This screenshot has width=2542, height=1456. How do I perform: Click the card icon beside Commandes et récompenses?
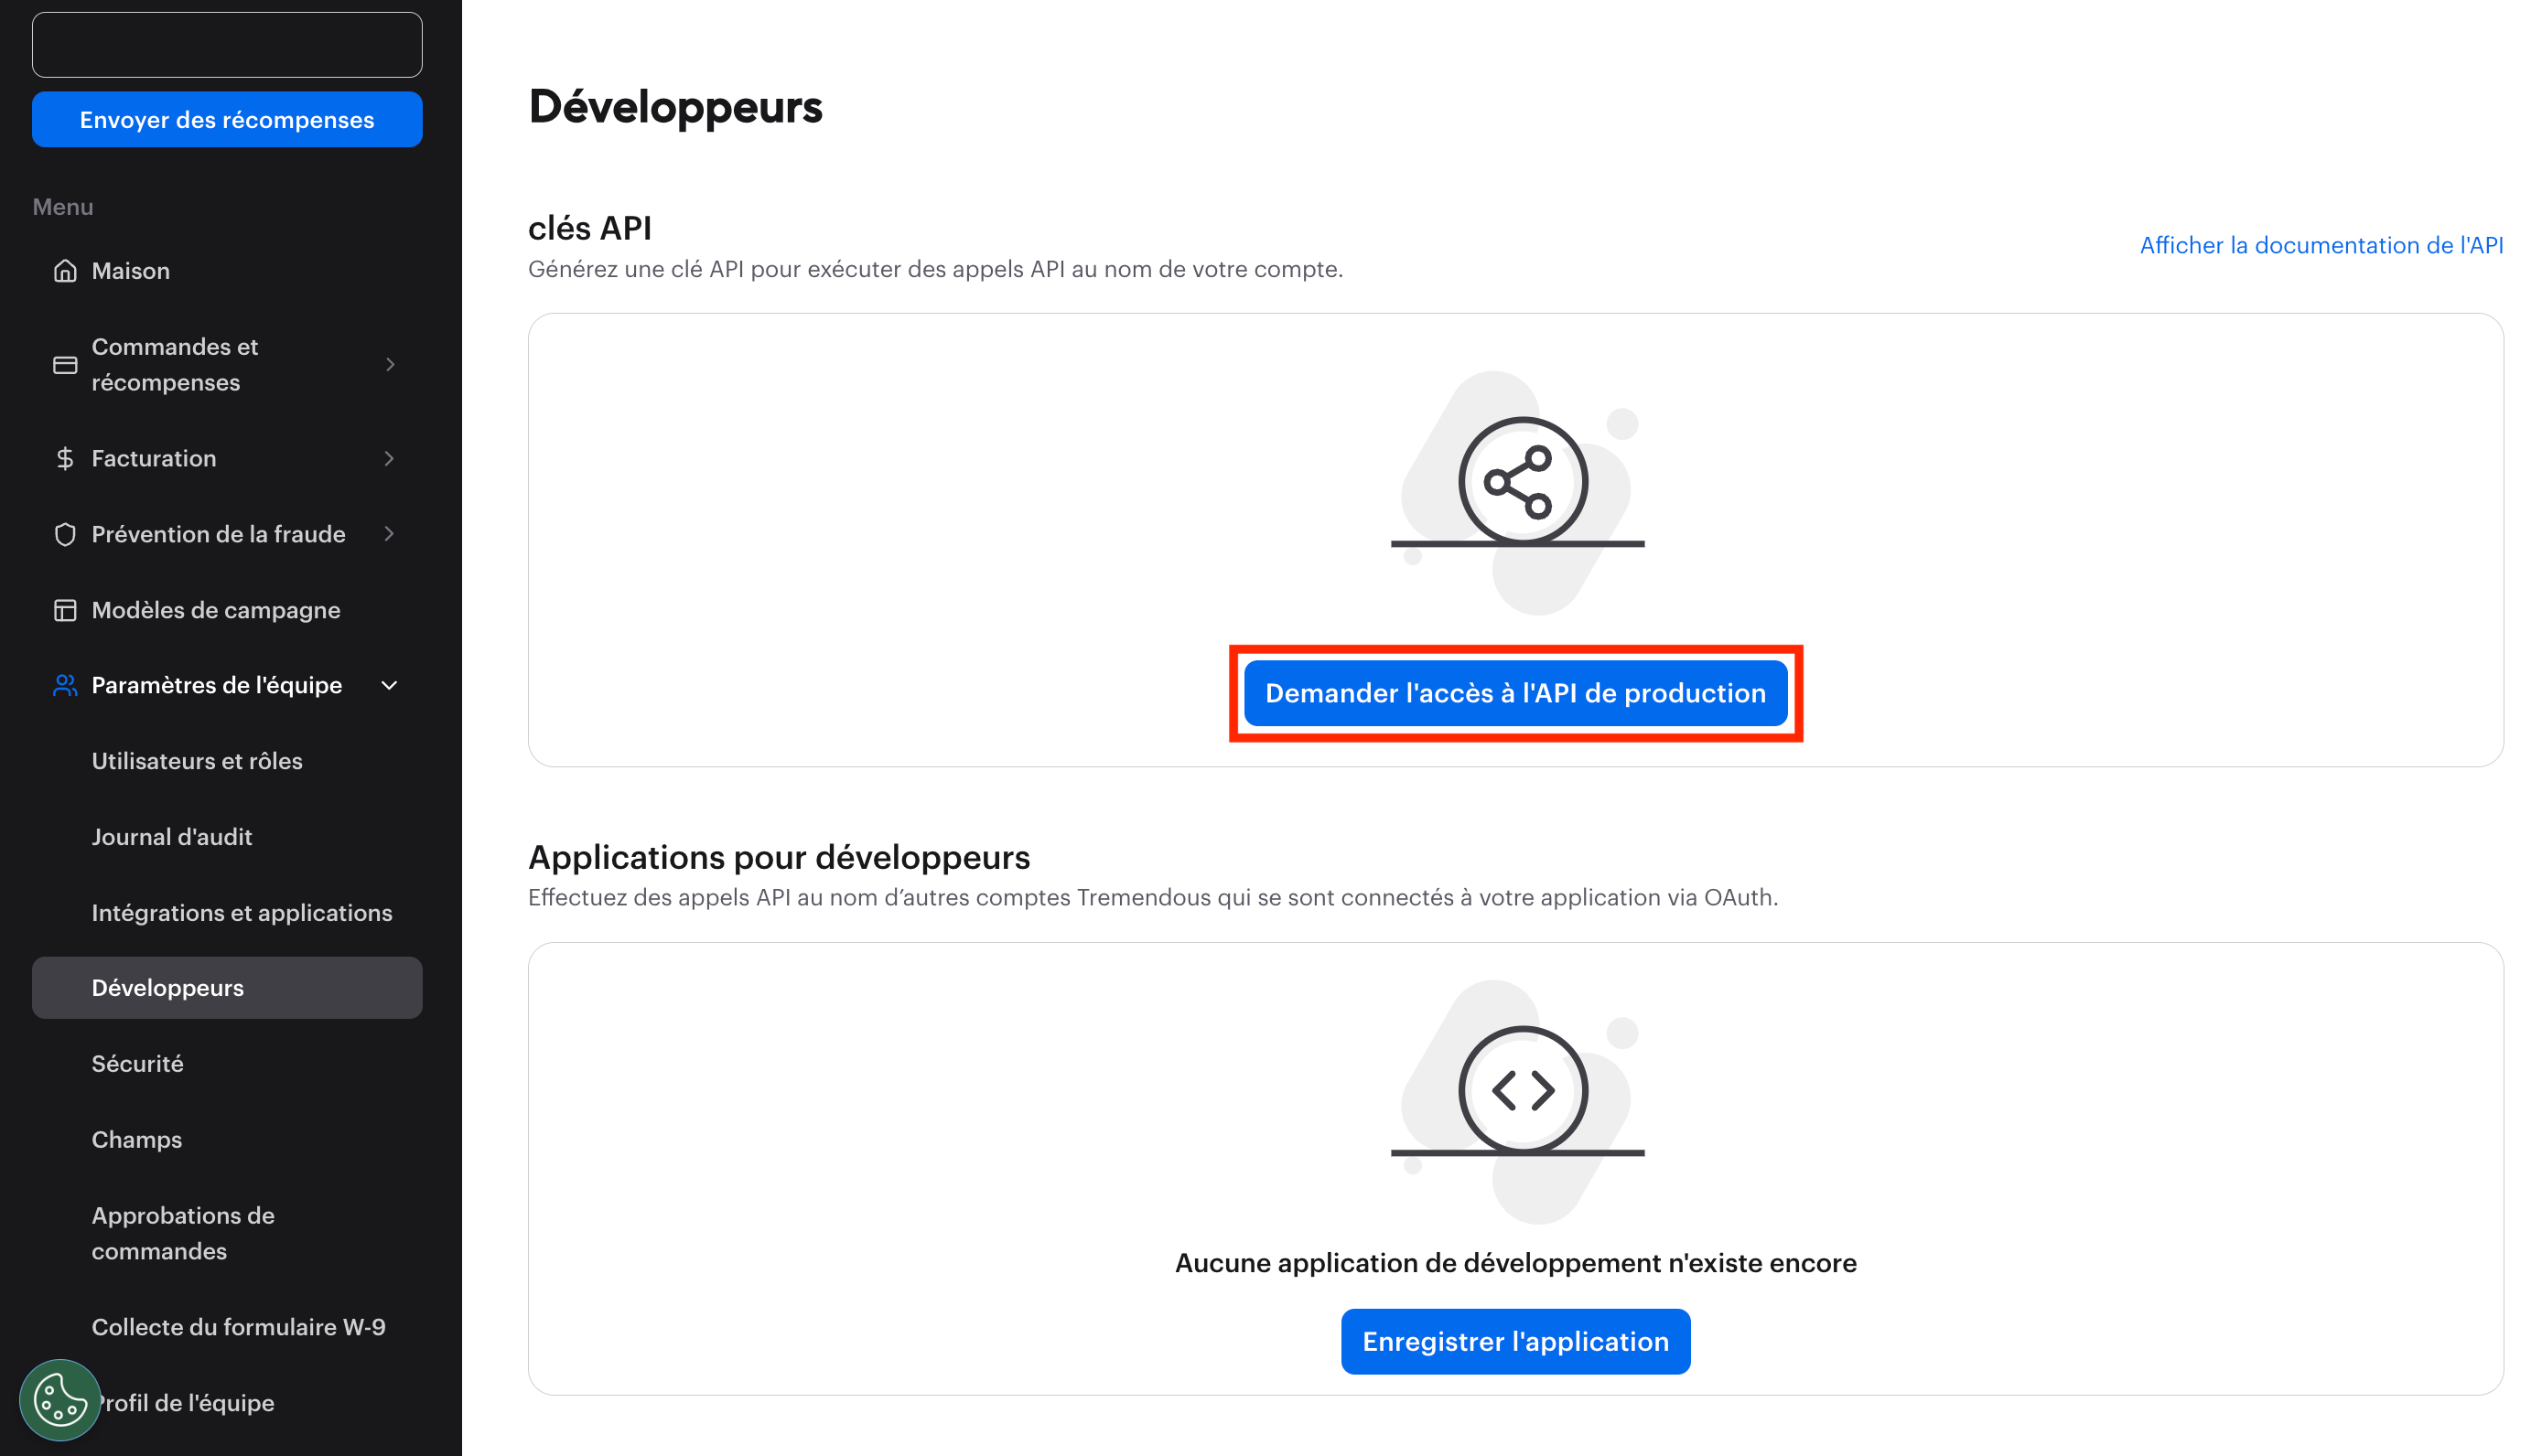coord(65,365)
